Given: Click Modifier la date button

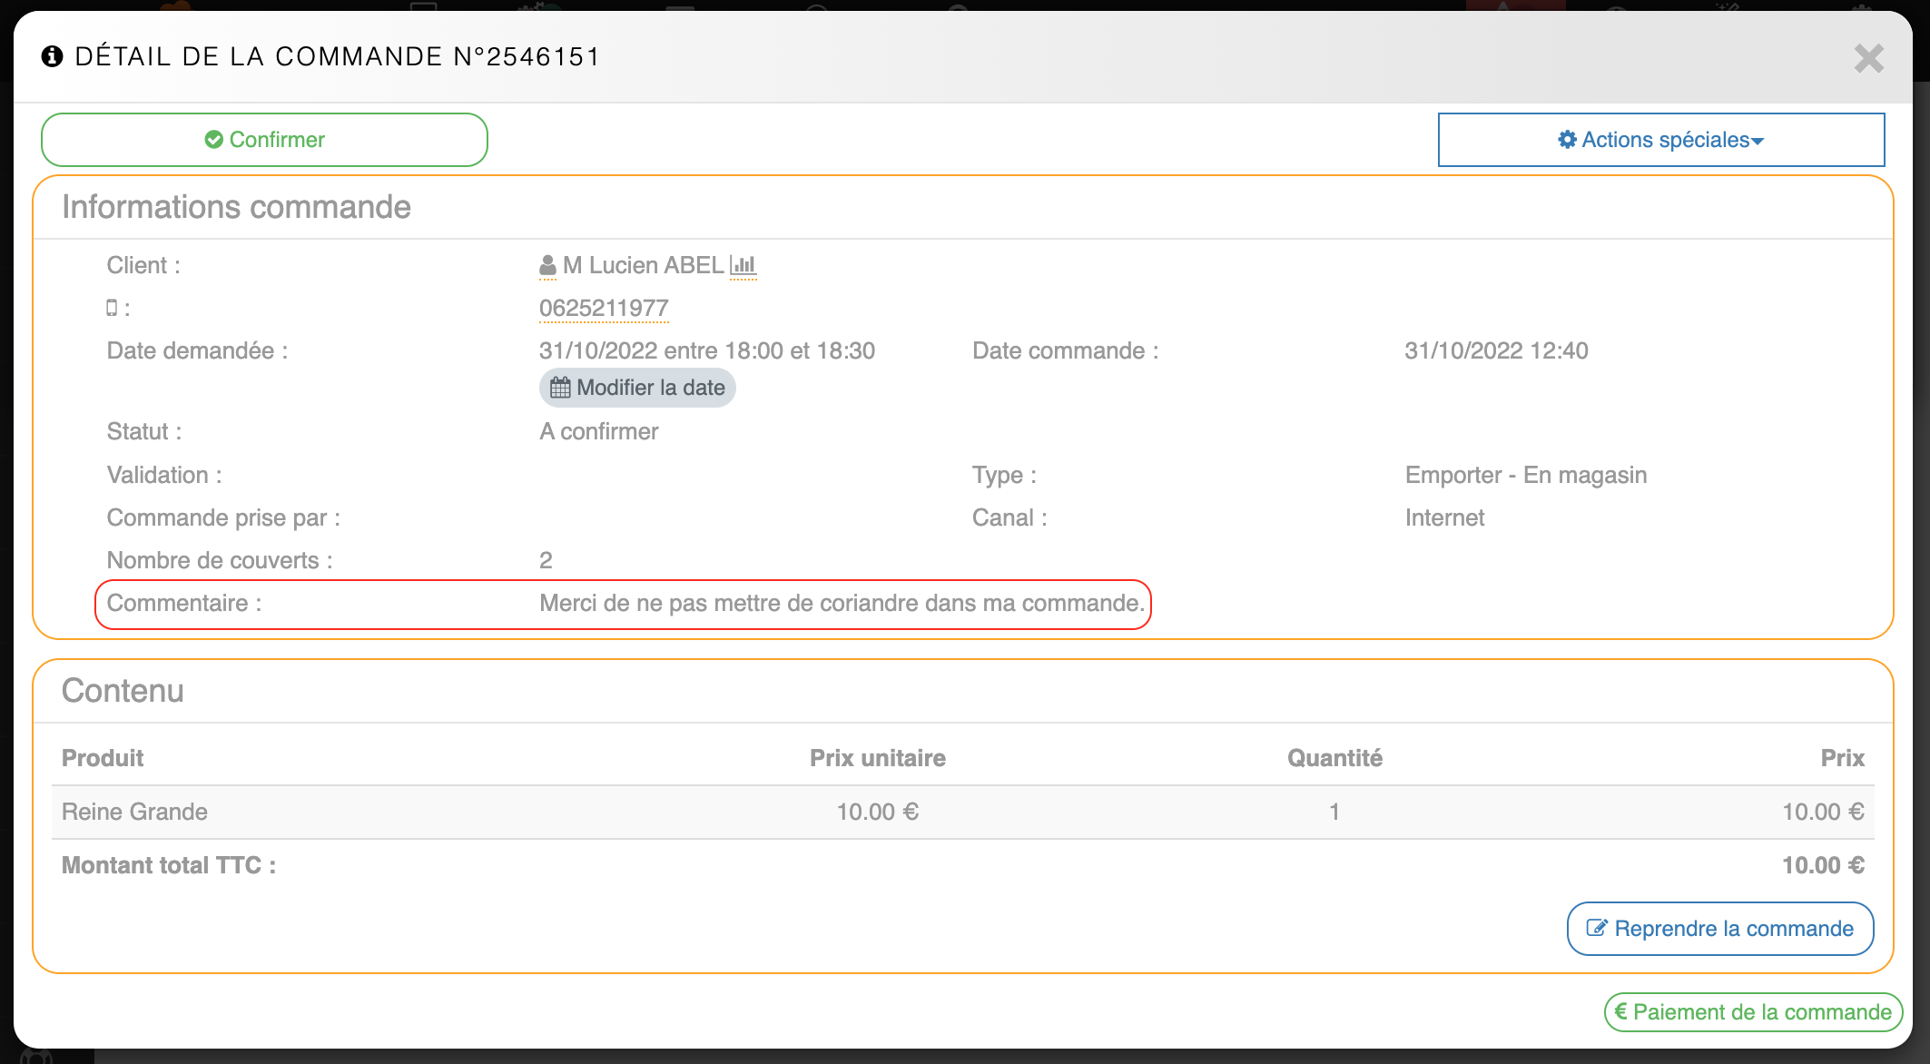Looking at the screenshot, I should tap(637, 388).
